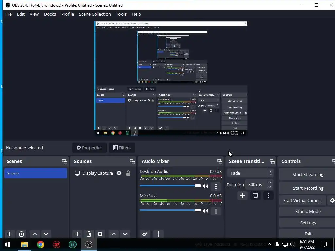Open Google Chrome from taskbar

[40, 244]
